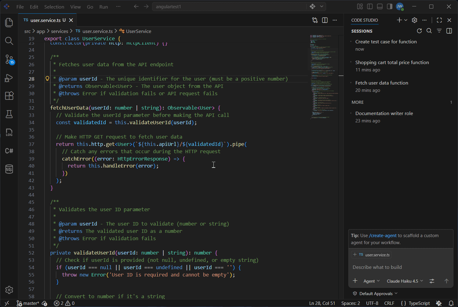This screenshot has height=307, width=458.
Task: Click the /create-agent link in tip
Action: (x=383, y=236)
